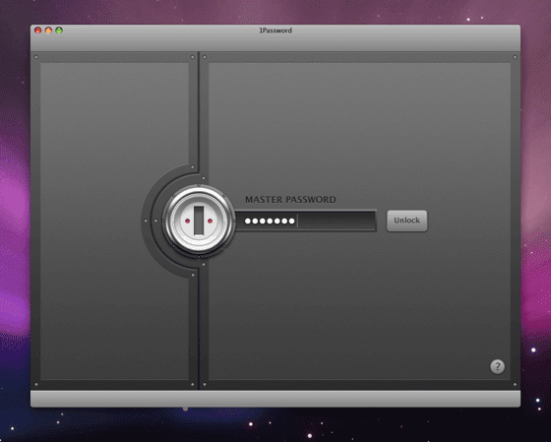
Task: Click the top-right corner rivet of the right panel
Action: pos(515,57)
